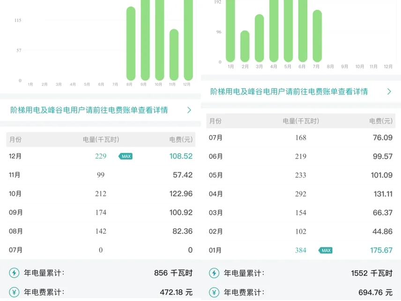
Task: Select the 5月 bar in right chart
Action: click(x=288, y=31)
